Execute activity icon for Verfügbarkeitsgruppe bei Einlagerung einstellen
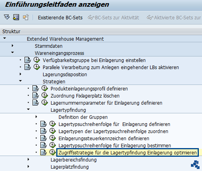 tap(37, 60)
